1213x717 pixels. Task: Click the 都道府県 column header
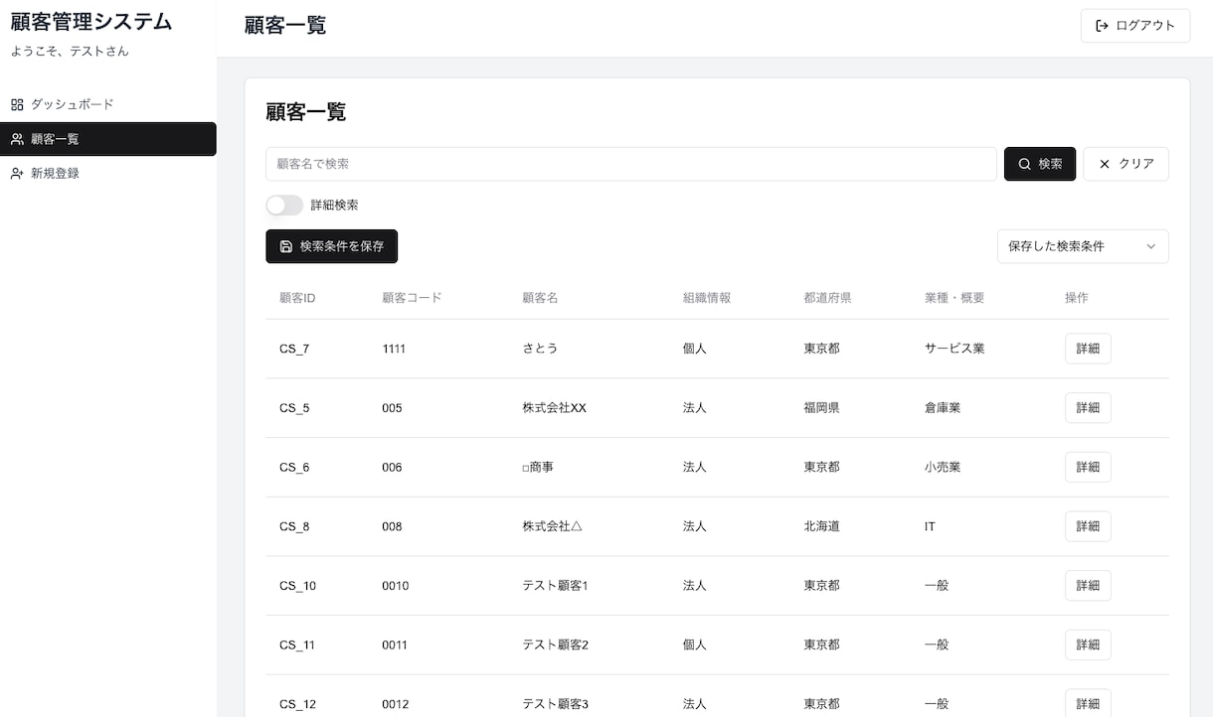click(827, 298)
